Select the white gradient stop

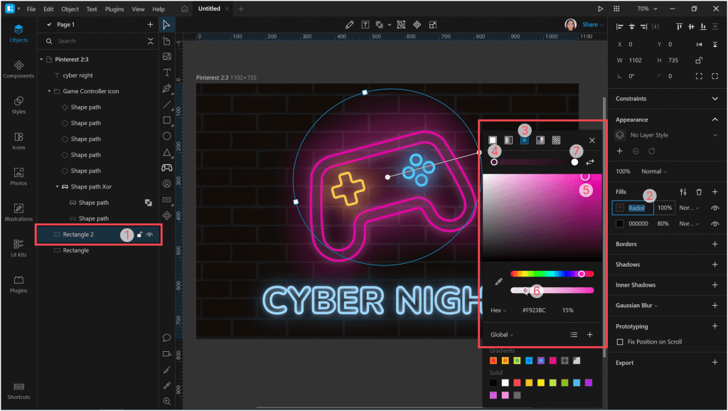(574, 162)
